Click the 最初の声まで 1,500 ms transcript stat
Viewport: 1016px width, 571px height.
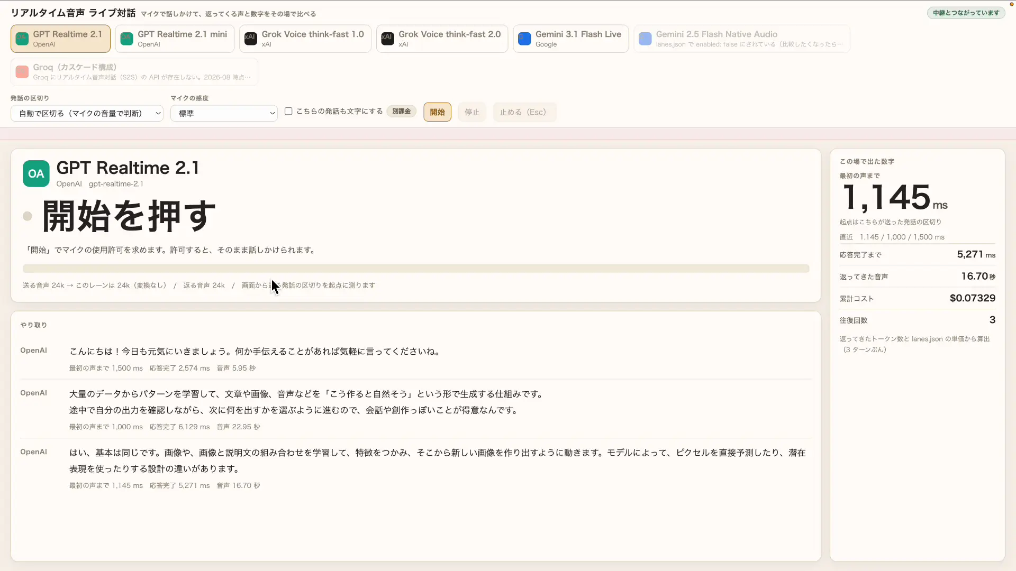[x=106, y=368]
